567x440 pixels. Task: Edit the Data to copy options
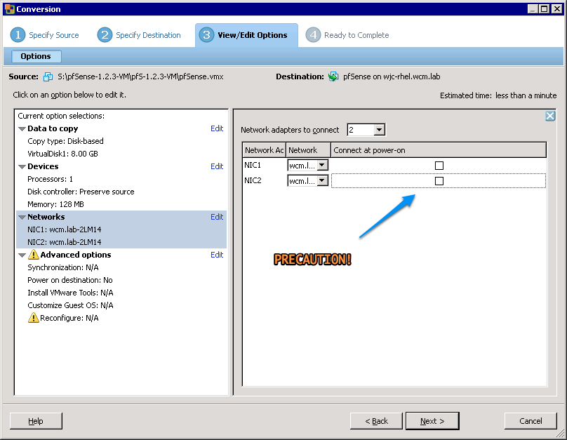217,128
